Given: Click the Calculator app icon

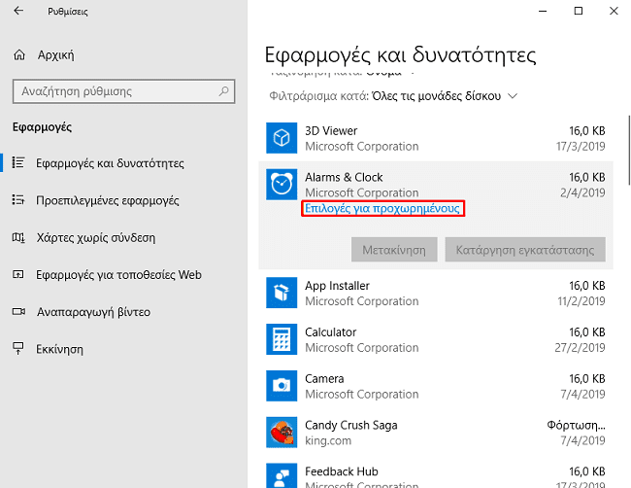Looking at the screenshot, I should coord(282,339).
